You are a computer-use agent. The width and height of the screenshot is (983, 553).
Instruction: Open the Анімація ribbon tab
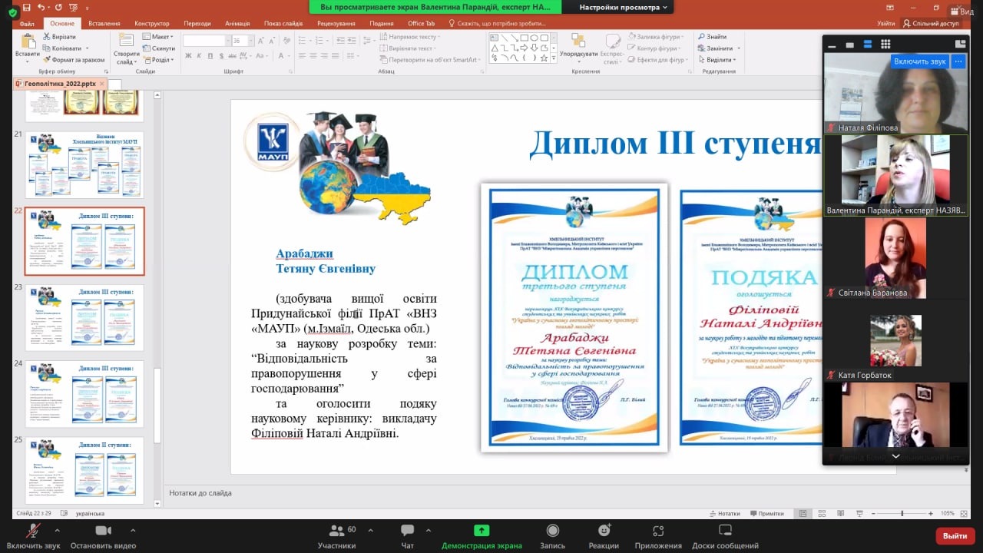pyautogui.click(x=237, y=24)
